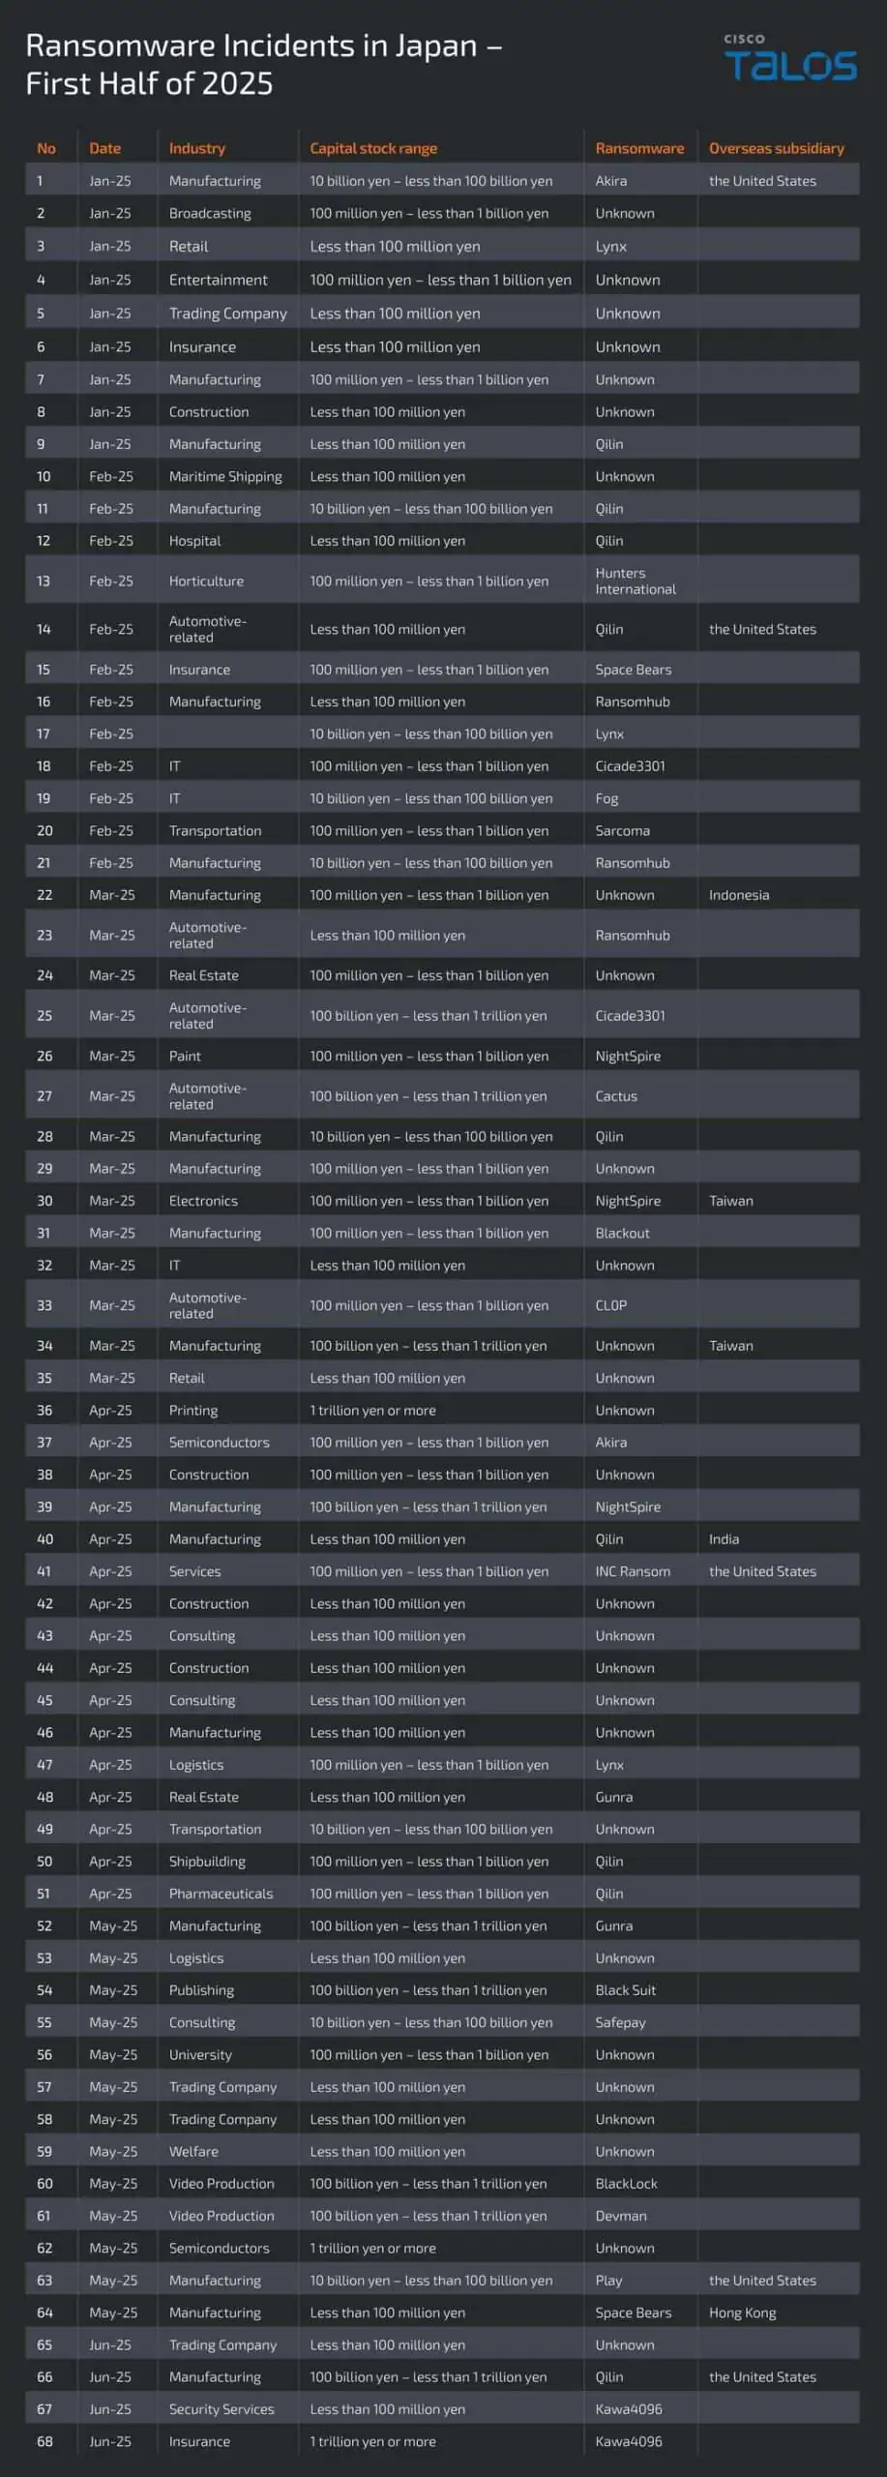887x2477 pixels.
Task: Select the Ransomware column header
Action: click(x=639, y=148)
